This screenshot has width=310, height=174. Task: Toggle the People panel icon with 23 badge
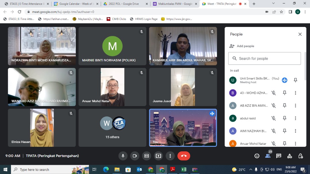coord(268,156)
